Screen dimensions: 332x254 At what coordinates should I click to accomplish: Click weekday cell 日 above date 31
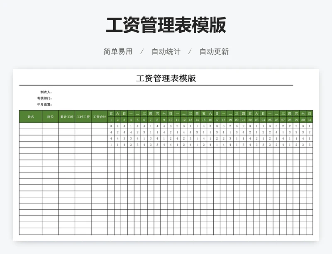310,114
